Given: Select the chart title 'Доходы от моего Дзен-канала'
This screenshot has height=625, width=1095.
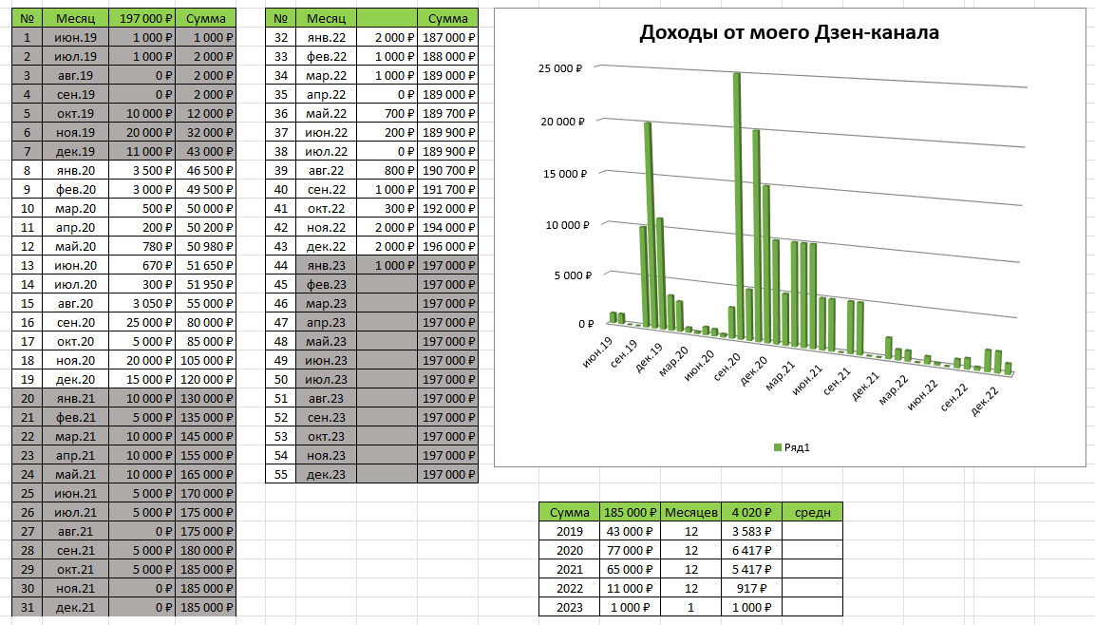Looking at the screenshot, I should (x=789, y=33).
